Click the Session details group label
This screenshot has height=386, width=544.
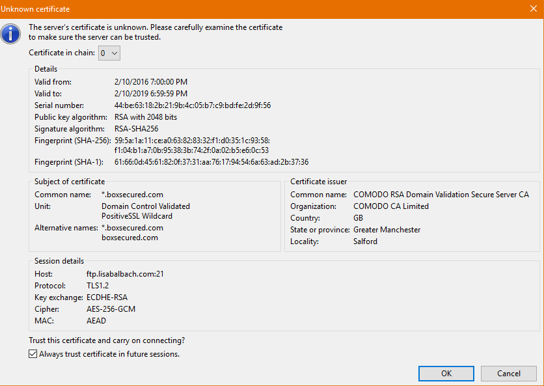coord(59,261)
